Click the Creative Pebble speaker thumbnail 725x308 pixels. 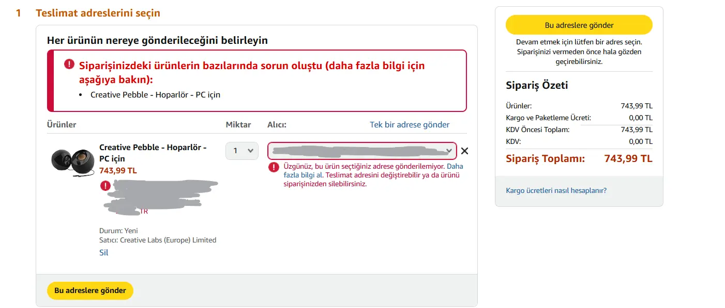72,162
